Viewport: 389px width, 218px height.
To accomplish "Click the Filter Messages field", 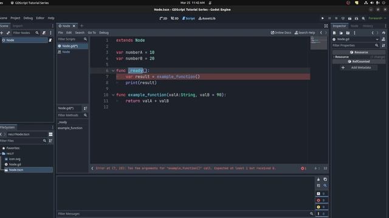I will (x=185, y=214).
